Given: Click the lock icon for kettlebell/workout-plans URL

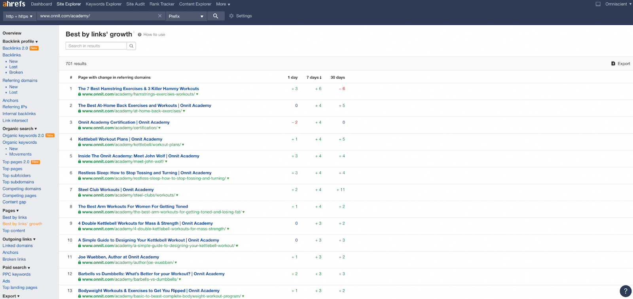Looking at the screenshot, I should click(80, 145).
